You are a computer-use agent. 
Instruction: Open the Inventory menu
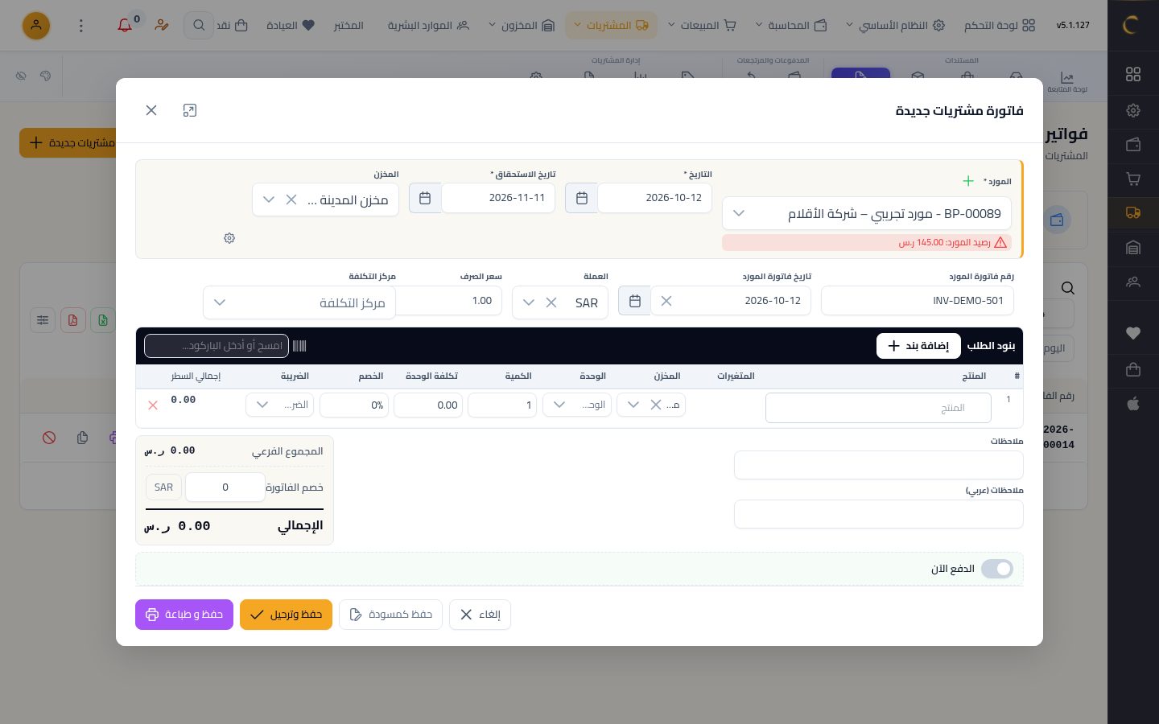522,26
